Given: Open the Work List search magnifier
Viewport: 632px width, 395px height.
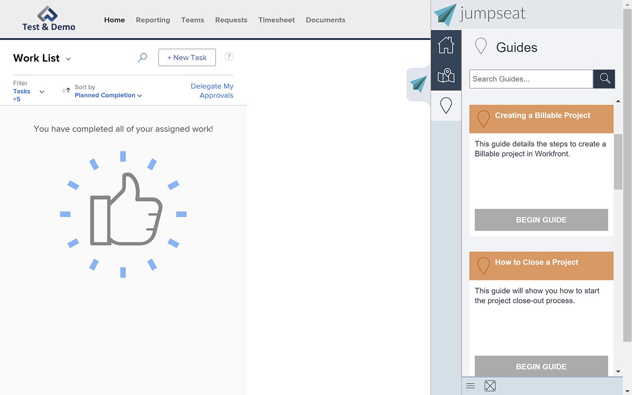Looking at the screenshot, I should coord(142,57).
